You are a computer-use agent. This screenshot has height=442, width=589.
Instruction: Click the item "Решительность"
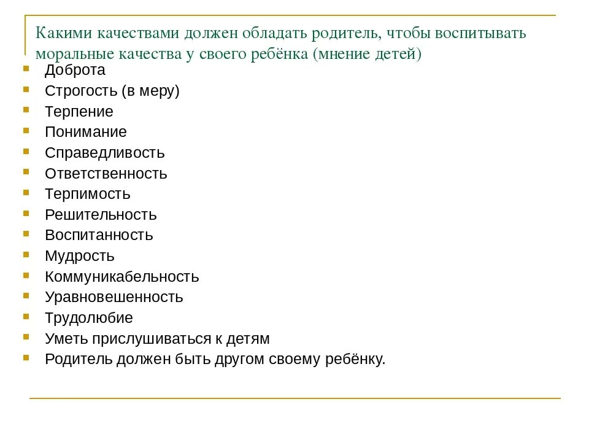[101, 215]
